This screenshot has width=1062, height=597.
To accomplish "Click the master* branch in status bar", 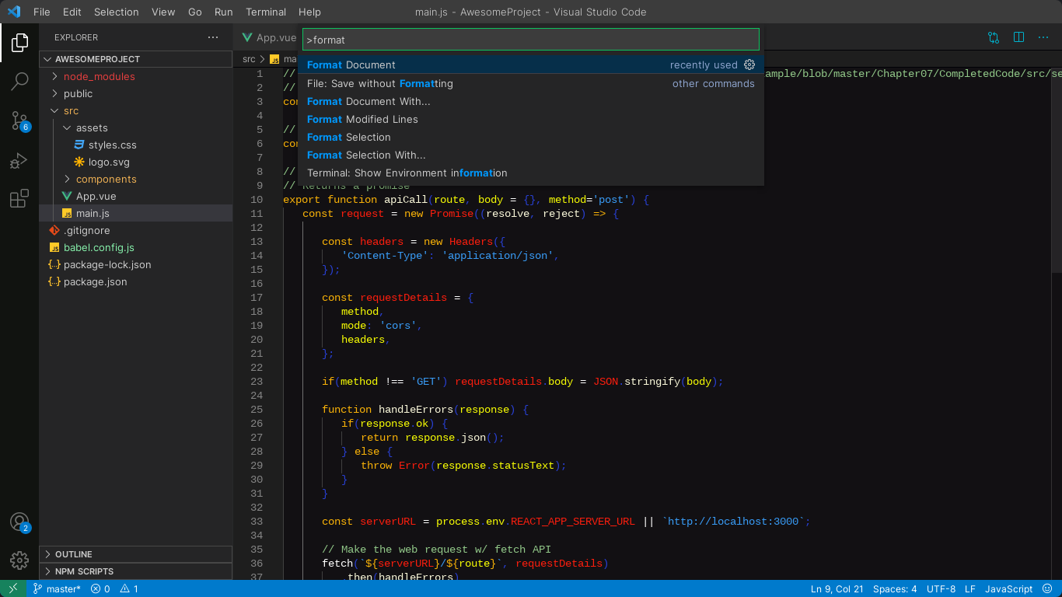I will coord(57,588).
